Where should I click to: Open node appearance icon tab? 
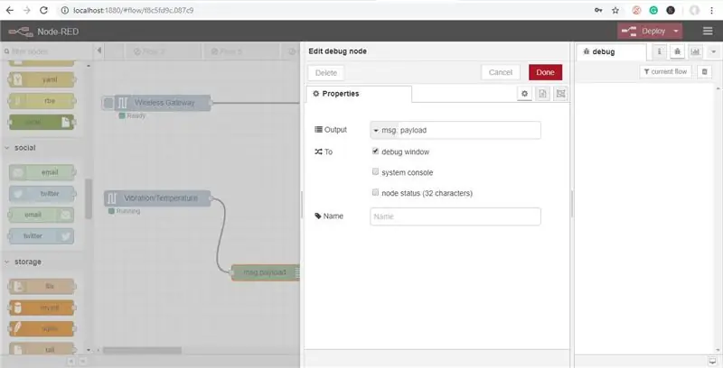[x=560, y=94]
